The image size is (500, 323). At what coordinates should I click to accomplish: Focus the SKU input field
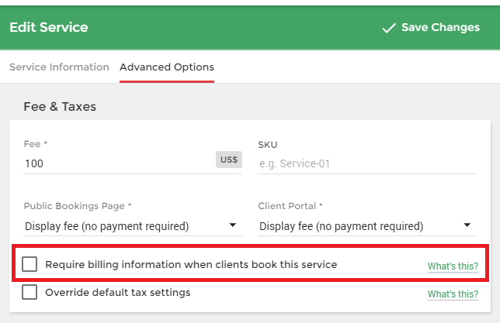tap(367, 163)
